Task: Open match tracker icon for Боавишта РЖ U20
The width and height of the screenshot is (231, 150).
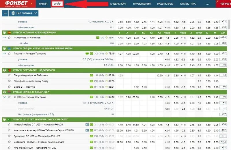Action: (92, 142)
